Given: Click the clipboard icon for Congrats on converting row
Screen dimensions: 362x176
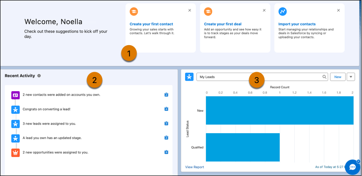Looking at the screenshot, I should (166, 109).
